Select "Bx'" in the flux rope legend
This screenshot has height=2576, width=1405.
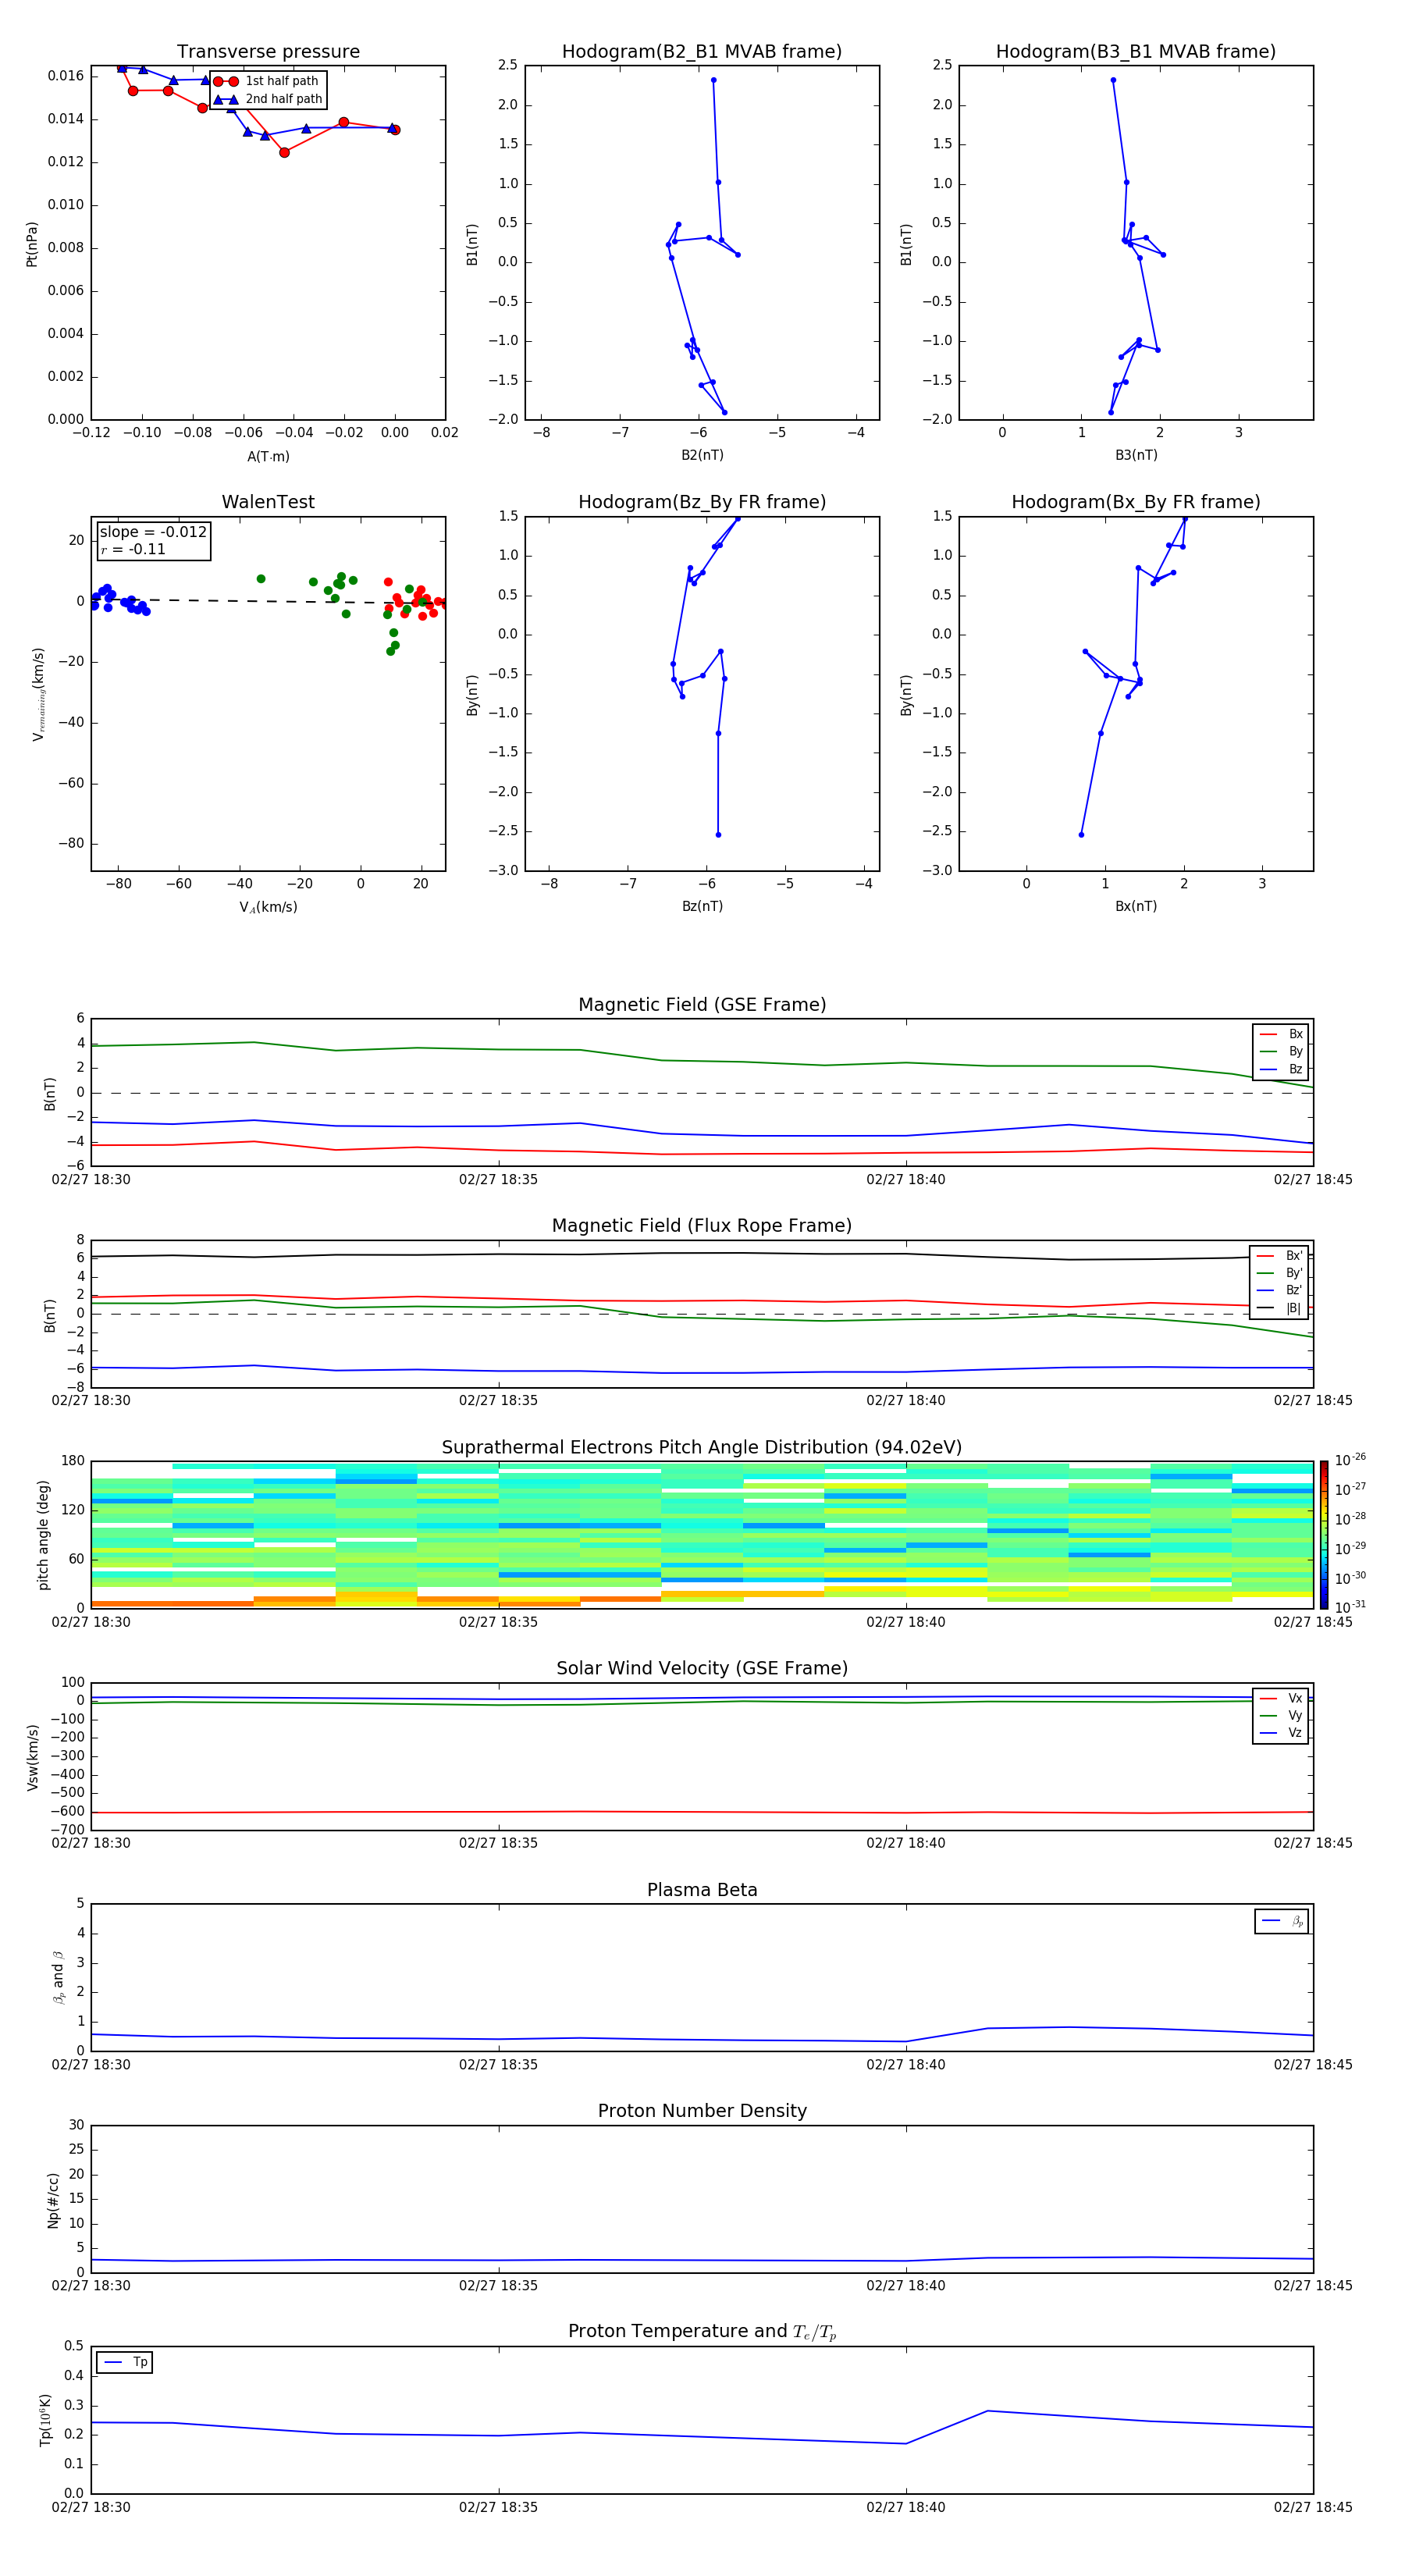[1279, 1256]
